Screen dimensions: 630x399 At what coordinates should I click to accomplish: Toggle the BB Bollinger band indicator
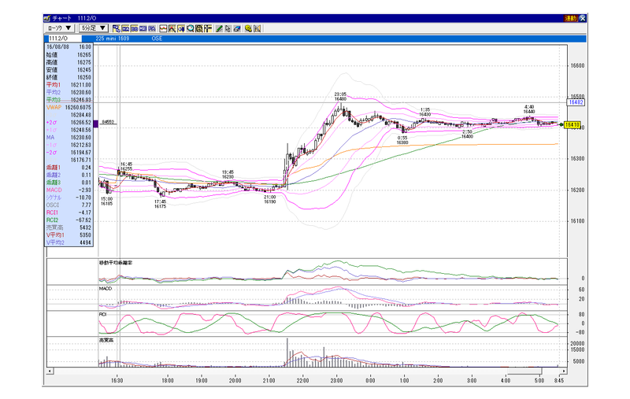134,28
